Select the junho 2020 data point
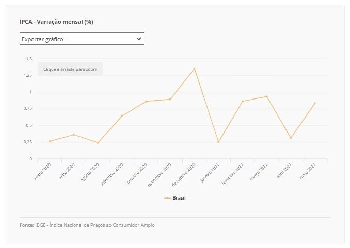The width and height of the screenshot is (350, 248). [50, 141]
